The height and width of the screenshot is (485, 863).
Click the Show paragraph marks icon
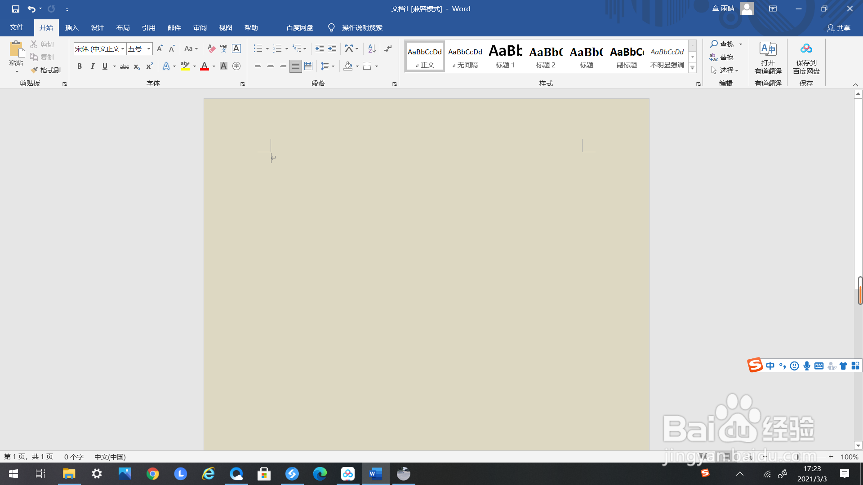pyautogui.click(x=388, y=48)
